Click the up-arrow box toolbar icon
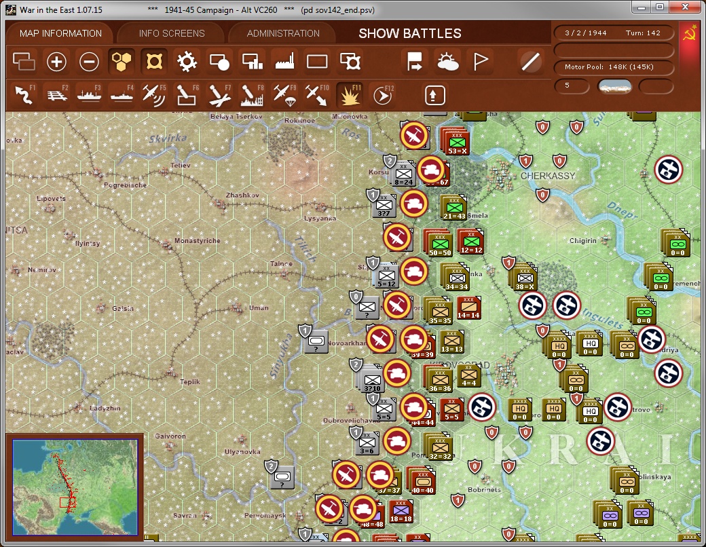The image size is (706, 547). coord(434,95)
